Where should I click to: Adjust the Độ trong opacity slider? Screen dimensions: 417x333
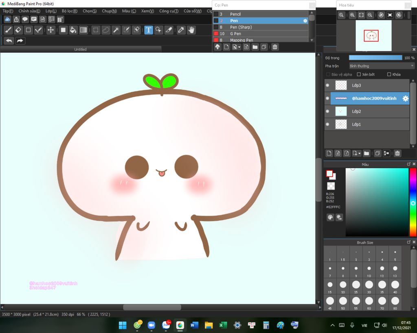click(375, 58)
